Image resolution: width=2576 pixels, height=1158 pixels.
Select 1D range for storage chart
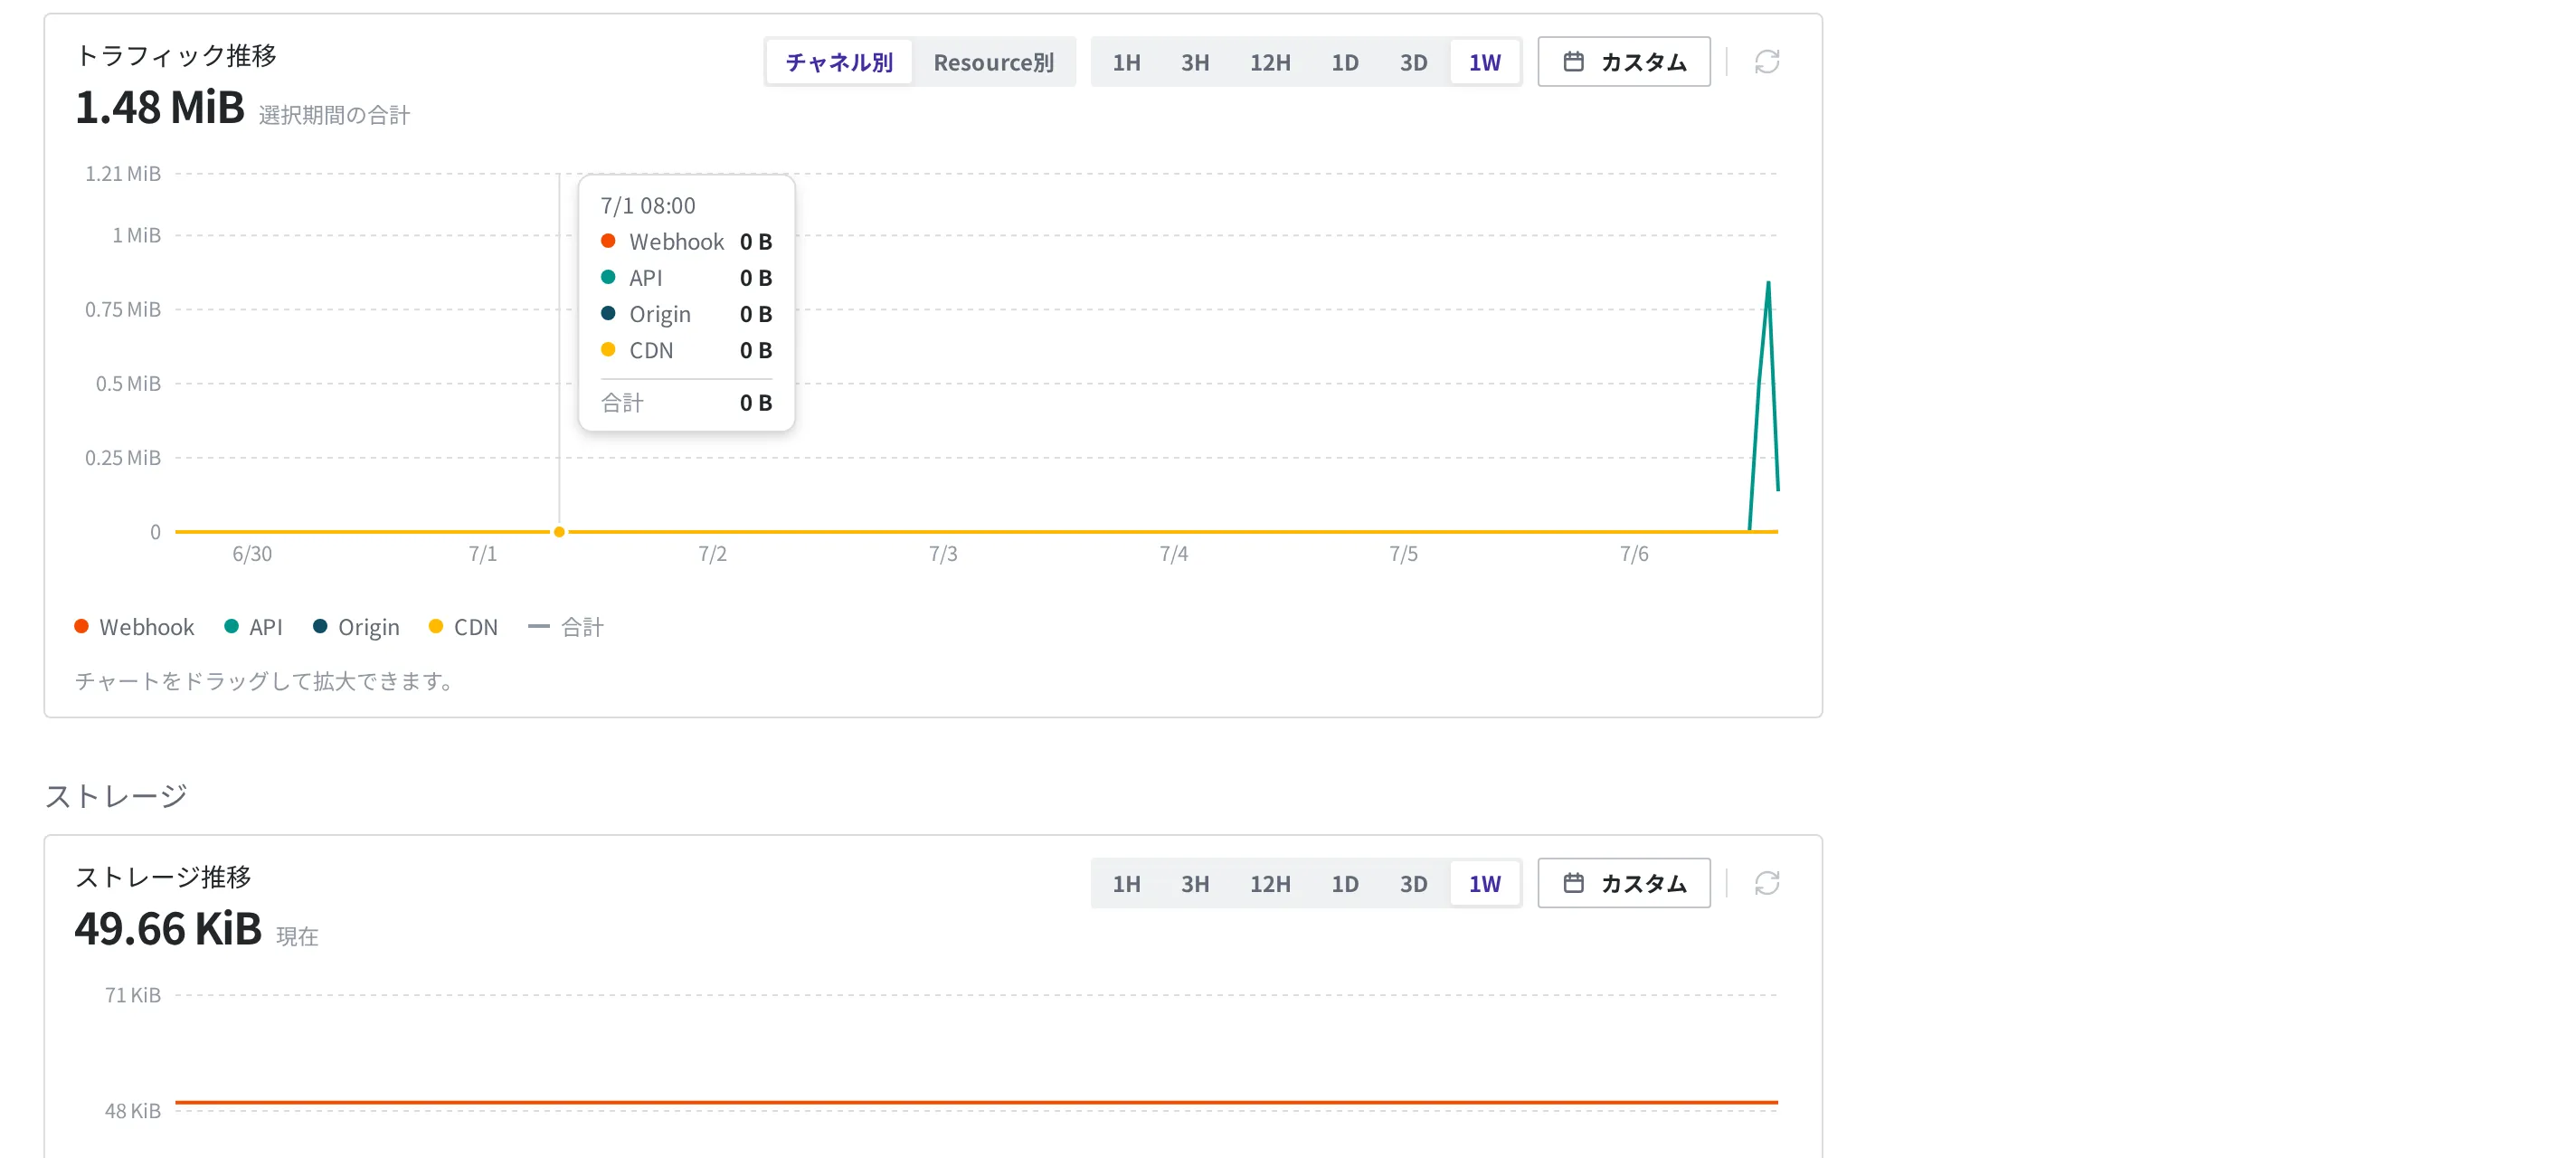coord(1344,883)
